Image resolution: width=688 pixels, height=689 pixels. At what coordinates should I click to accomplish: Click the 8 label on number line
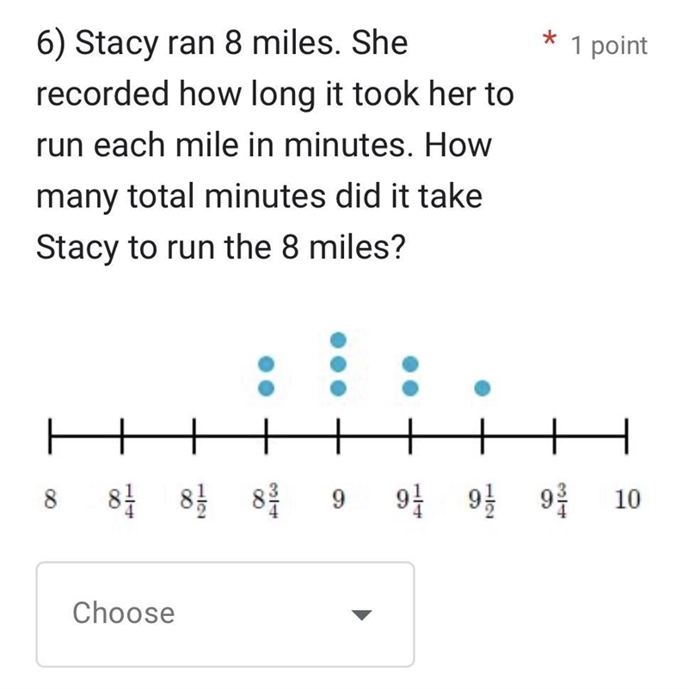(x=51, y=500)
